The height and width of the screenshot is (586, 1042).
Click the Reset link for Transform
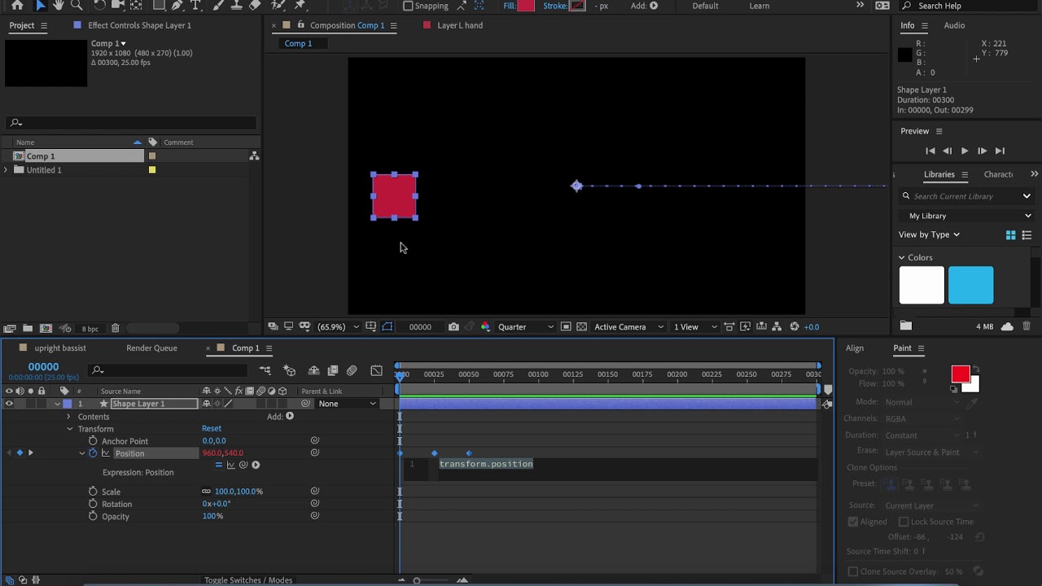pyautogui.click(x=212, y=428)
